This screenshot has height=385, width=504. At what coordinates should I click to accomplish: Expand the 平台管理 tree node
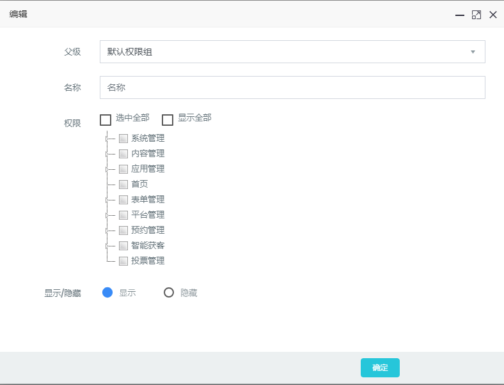[107, 215]
